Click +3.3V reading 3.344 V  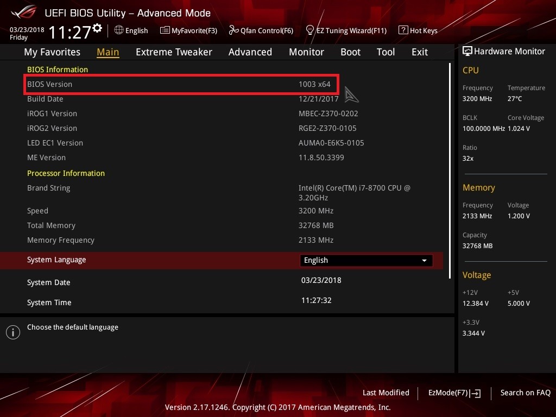pyautogui.click(x=473, y=333)
